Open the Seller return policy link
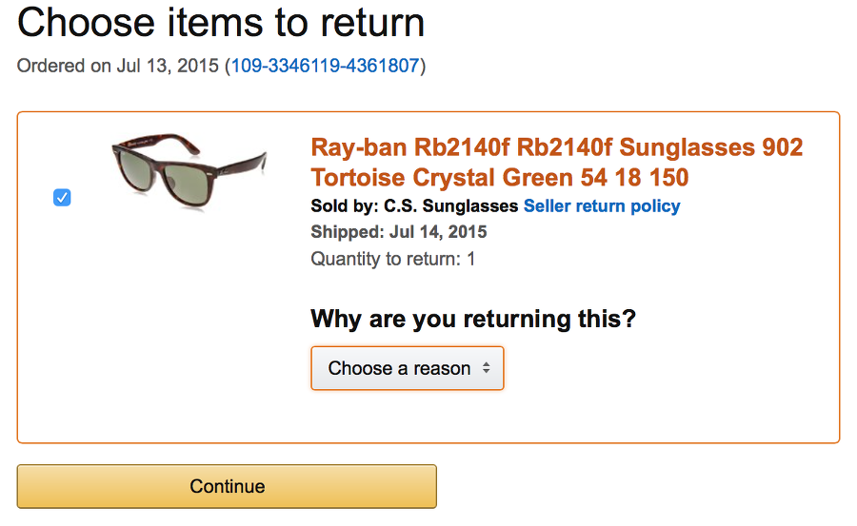 (x=602, y=205)
